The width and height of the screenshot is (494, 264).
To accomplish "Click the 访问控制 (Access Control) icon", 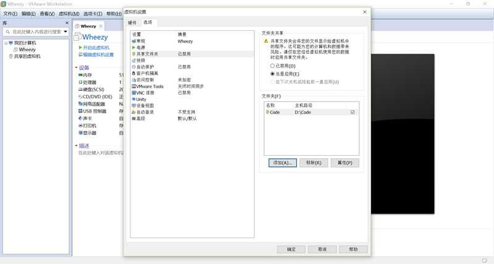I will click(134, 80).
